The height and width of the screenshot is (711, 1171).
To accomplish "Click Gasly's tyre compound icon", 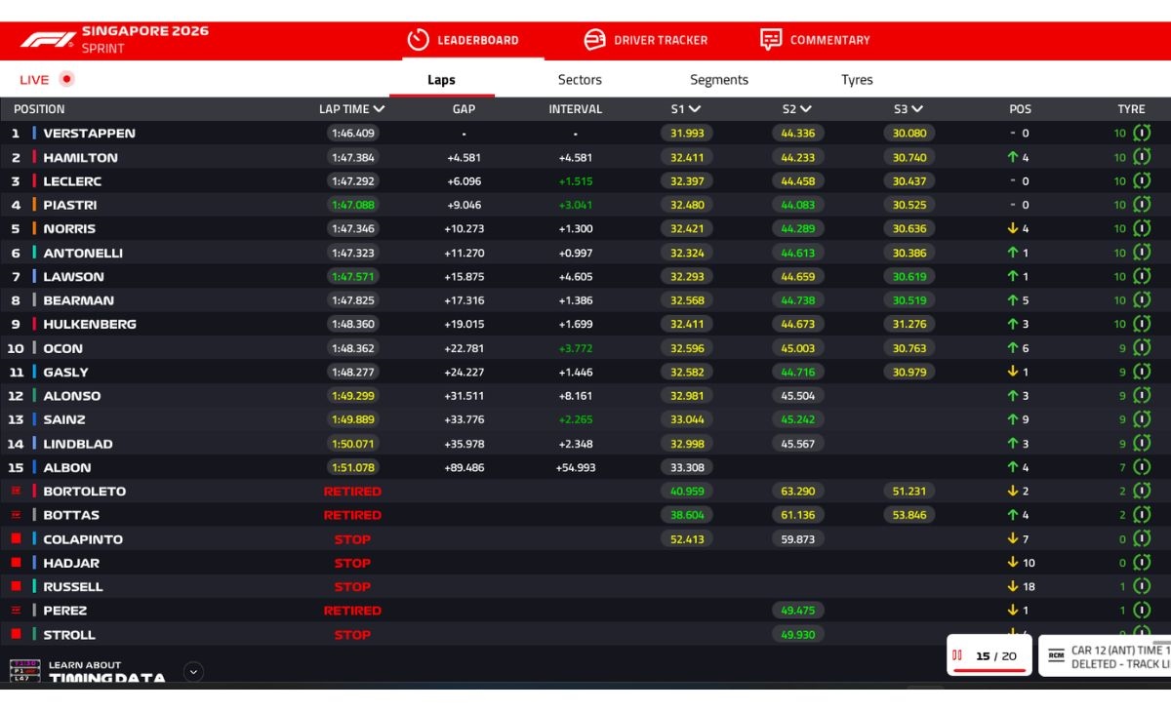I will [x=1142, y=372].
